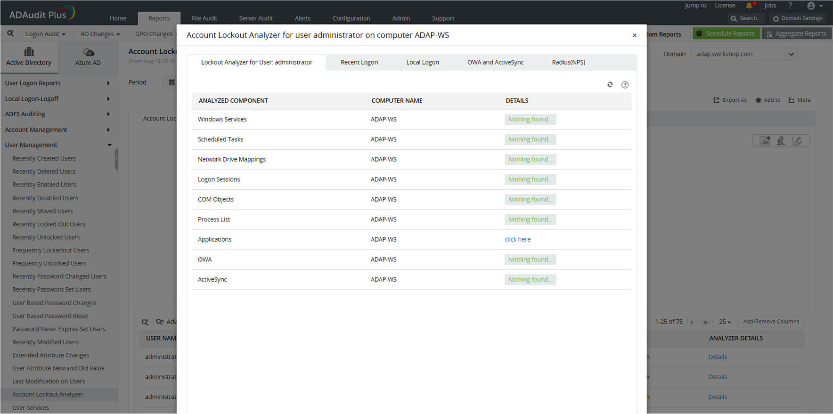The height and width of the screenshot is (414, 833).
Task: Click Add/Remove Columns button
Action: pyautogui.click(x=771, y=322)
